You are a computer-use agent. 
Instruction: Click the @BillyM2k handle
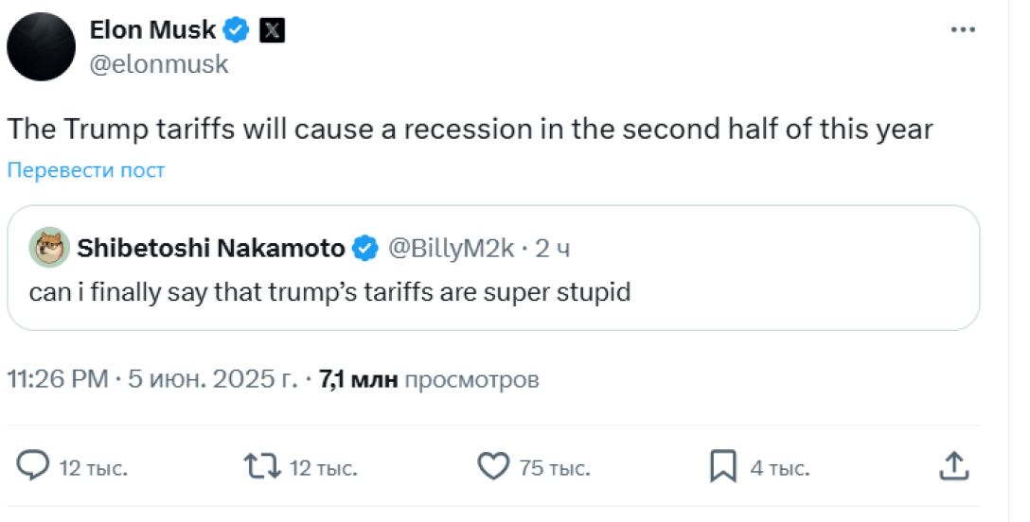pos(453,249)
